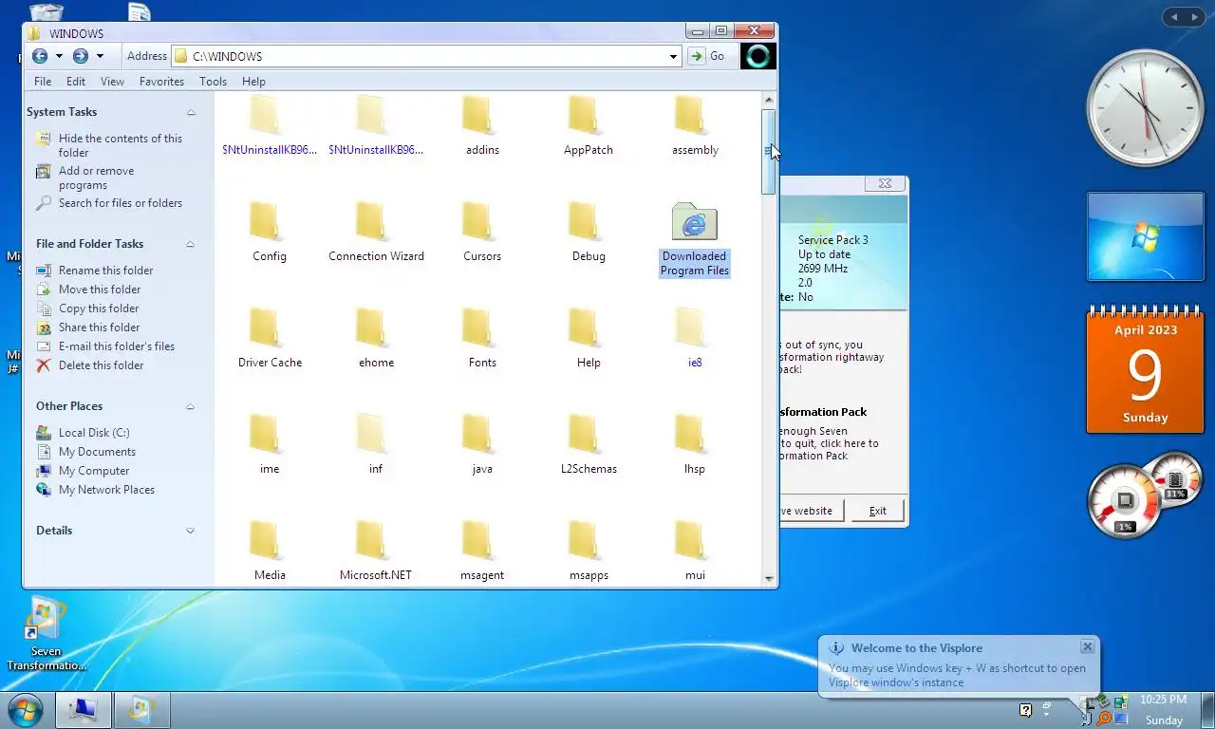Click into the C:\WINDOWS address field
Screen dimensions: 1215x729
[x=426, y=56]
